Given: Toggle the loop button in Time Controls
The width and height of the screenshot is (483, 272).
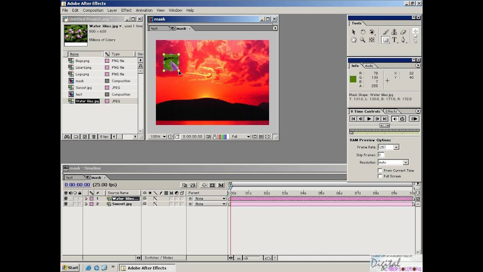Looking at the screenshot, I should coord(402,119).
